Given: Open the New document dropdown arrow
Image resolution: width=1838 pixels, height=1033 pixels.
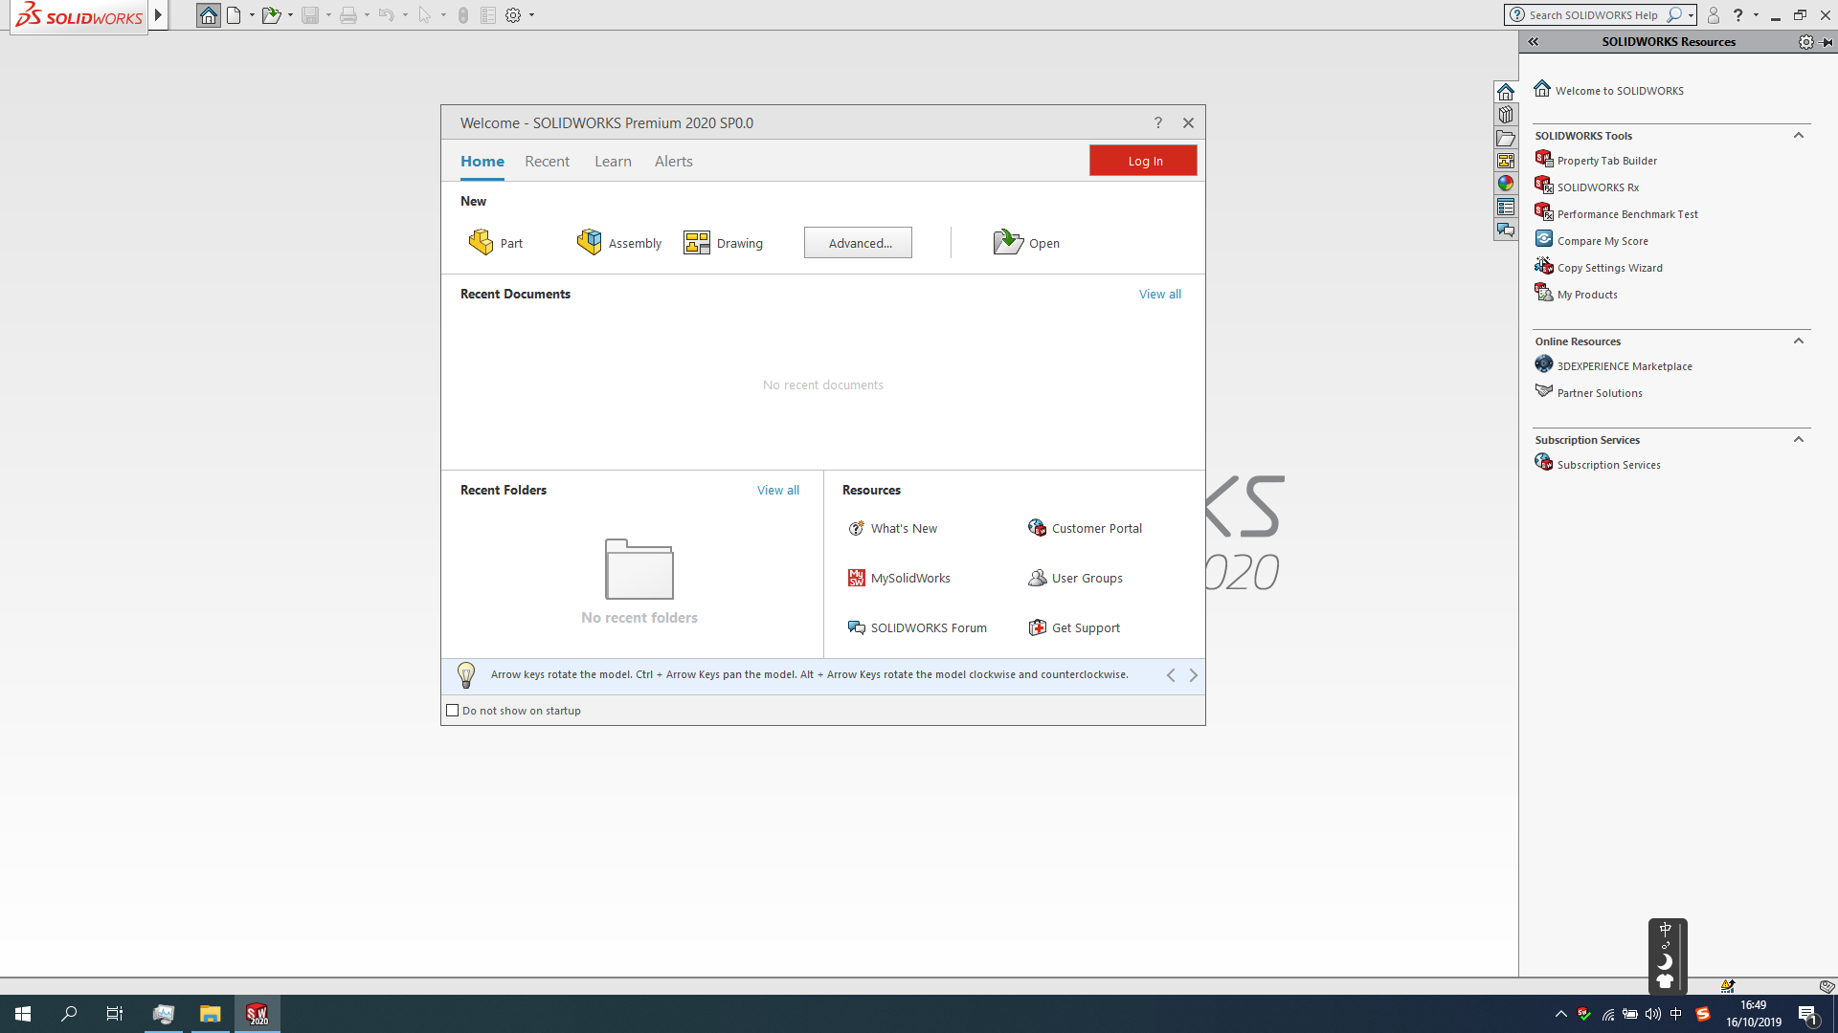Looking at the screenshot, I should pos(252,15).
